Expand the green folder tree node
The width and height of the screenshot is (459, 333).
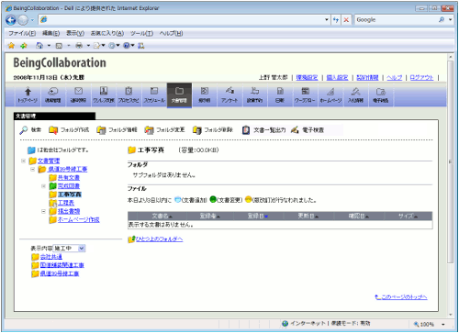point(43,186)
